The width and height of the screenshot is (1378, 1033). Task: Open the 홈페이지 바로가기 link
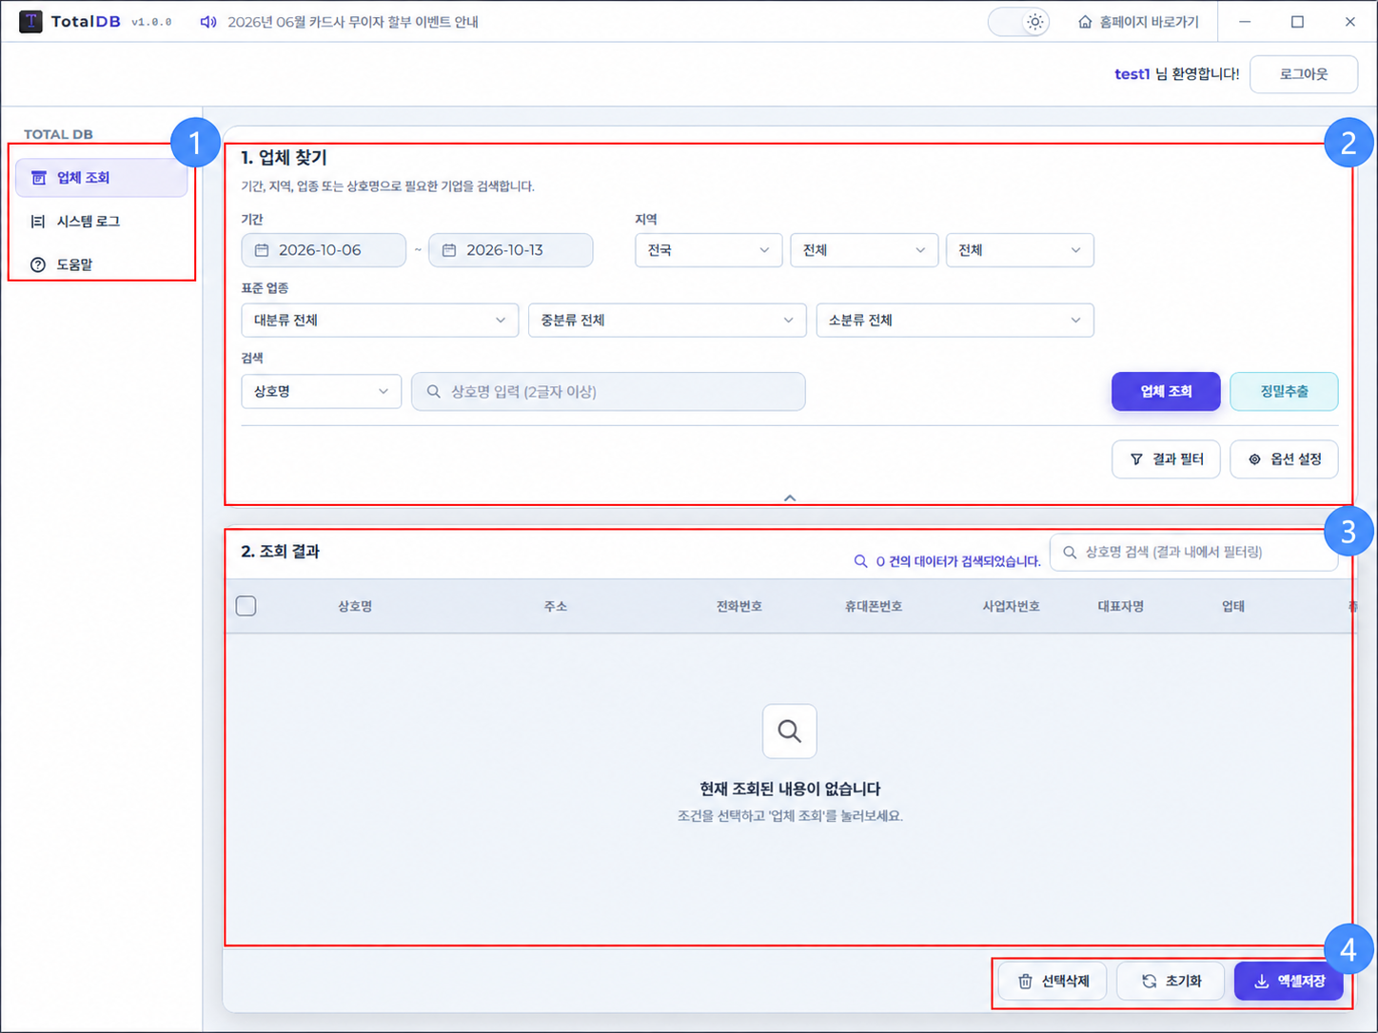1138,22
